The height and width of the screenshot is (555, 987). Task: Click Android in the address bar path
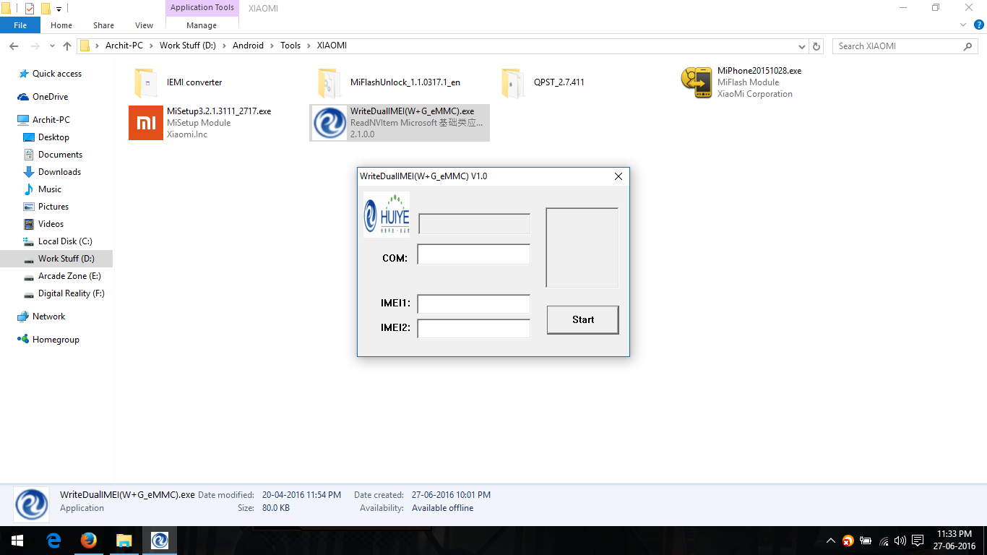248,46
